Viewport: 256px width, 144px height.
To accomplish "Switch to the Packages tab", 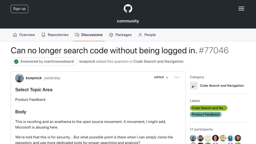I will pyautogui.click(x=120, y=35).
